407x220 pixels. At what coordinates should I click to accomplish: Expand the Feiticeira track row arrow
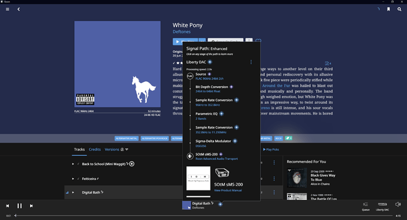pyautogui.click(x=73, y=179)
